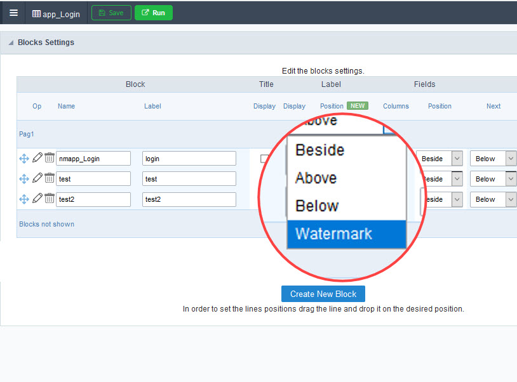Viewport: 517px width, 382px height.
Task: Open Next dropdown for test2 row
Action: click(x=493, y=199)
